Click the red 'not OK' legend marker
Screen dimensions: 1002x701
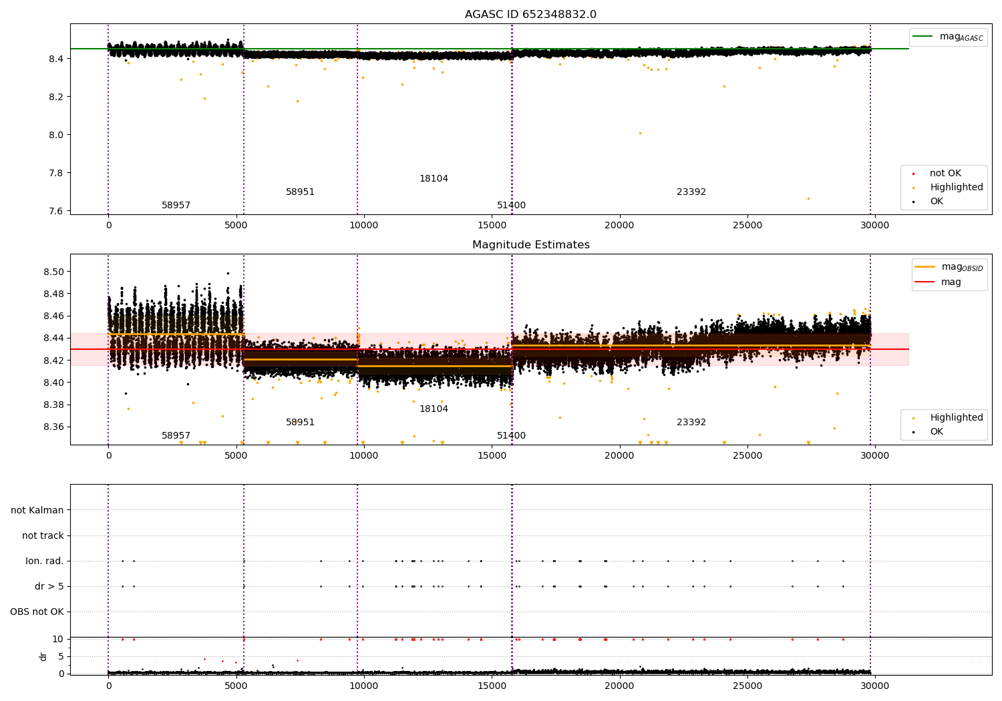(x=913, y=174)
